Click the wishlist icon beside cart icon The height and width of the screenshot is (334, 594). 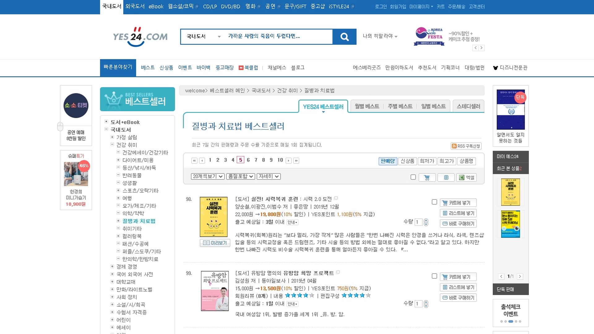(x=446, y=178)
